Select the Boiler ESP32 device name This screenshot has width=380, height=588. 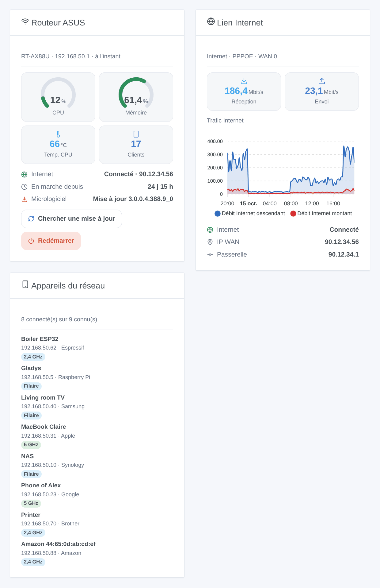[40, 339]
